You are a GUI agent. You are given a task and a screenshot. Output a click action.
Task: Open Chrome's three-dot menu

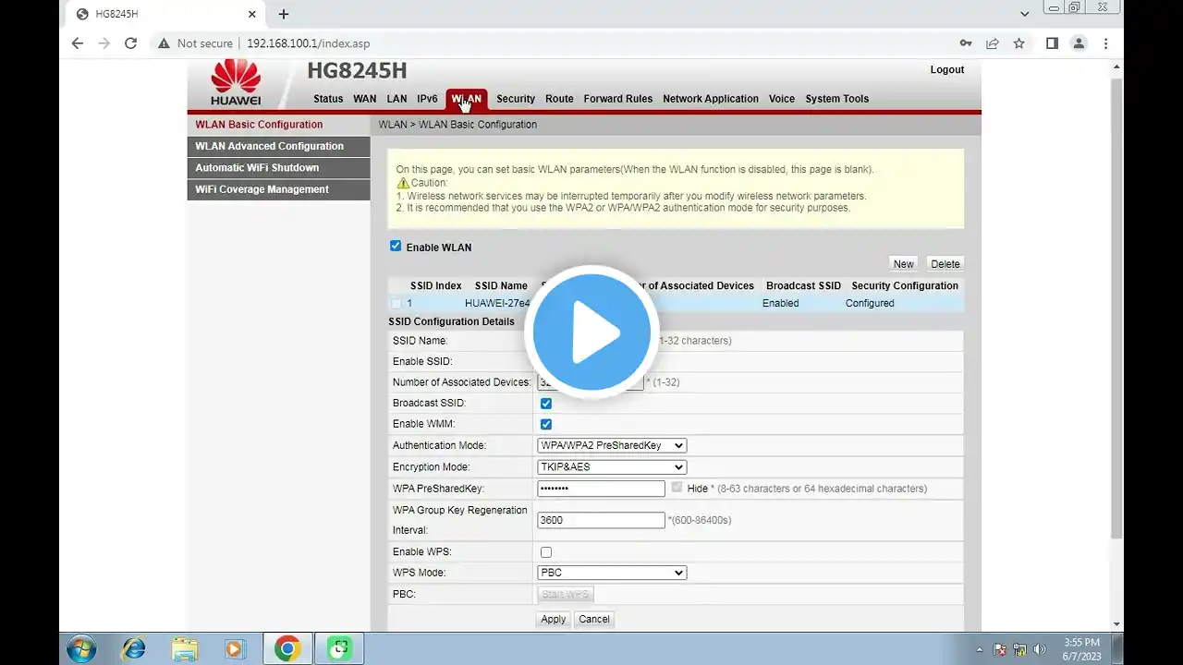click(x=1105, y=43)
